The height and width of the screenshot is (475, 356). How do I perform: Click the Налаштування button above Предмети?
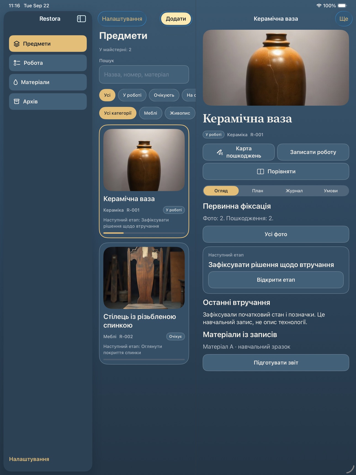click(x=122, y=19)
